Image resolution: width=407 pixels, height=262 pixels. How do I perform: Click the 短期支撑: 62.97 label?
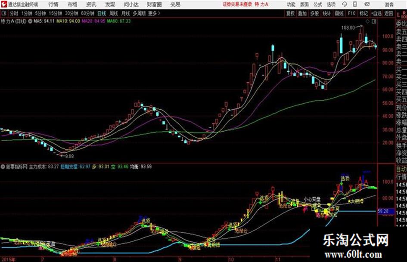click(75, 166)
